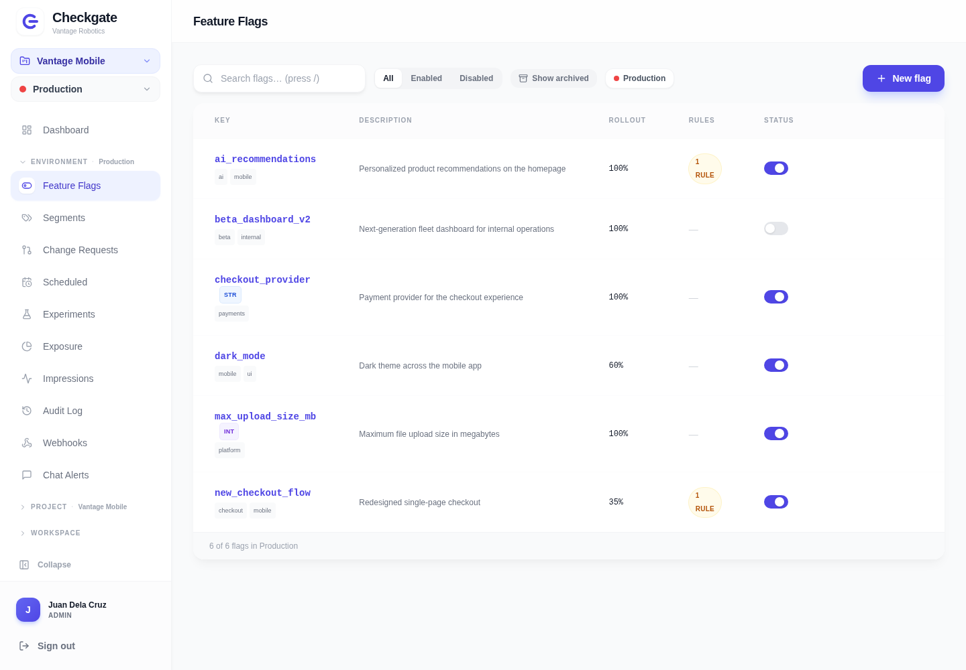The image size is (966, 670).
Task: Click the STR type badge on checkout_provider
Action: coord(230,295)
